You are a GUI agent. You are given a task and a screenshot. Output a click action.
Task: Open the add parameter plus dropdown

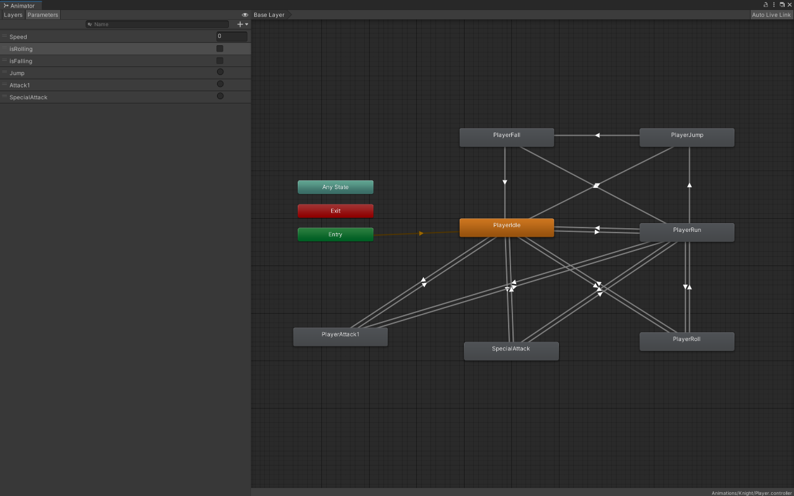[243, 24]
